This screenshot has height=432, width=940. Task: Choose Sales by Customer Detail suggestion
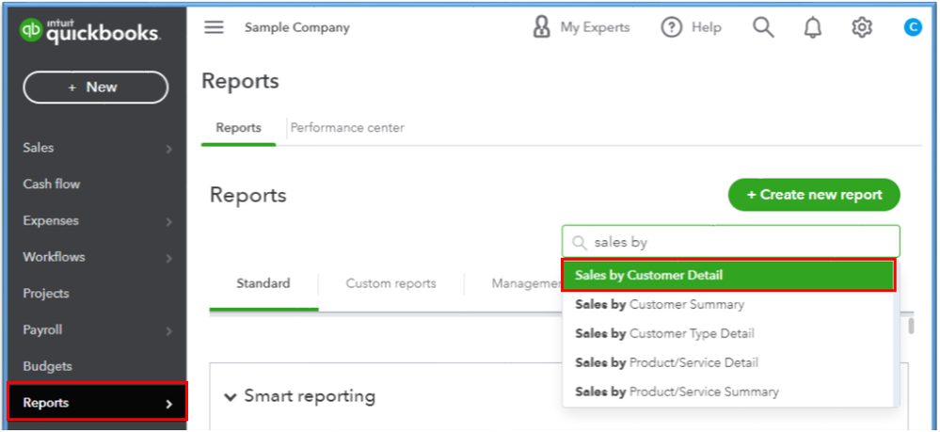tap(728, 276)
